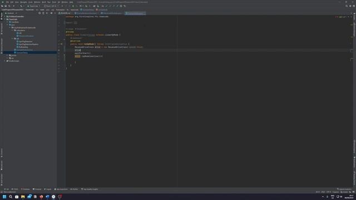Open the Build menu

pyautogui.click(x=44, y=2)
